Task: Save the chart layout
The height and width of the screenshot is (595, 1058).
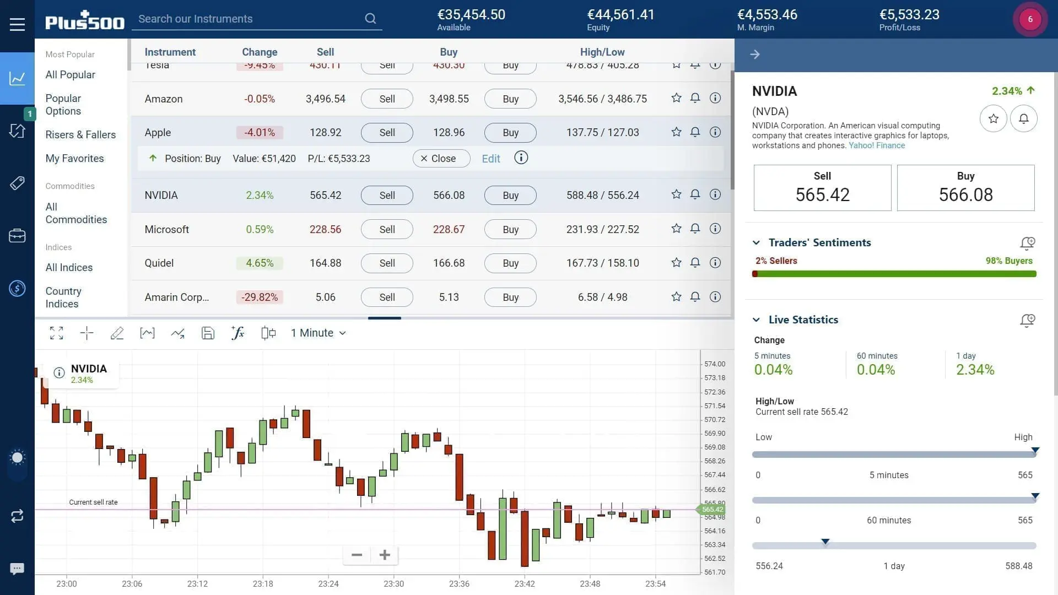Action: point(208,333)
